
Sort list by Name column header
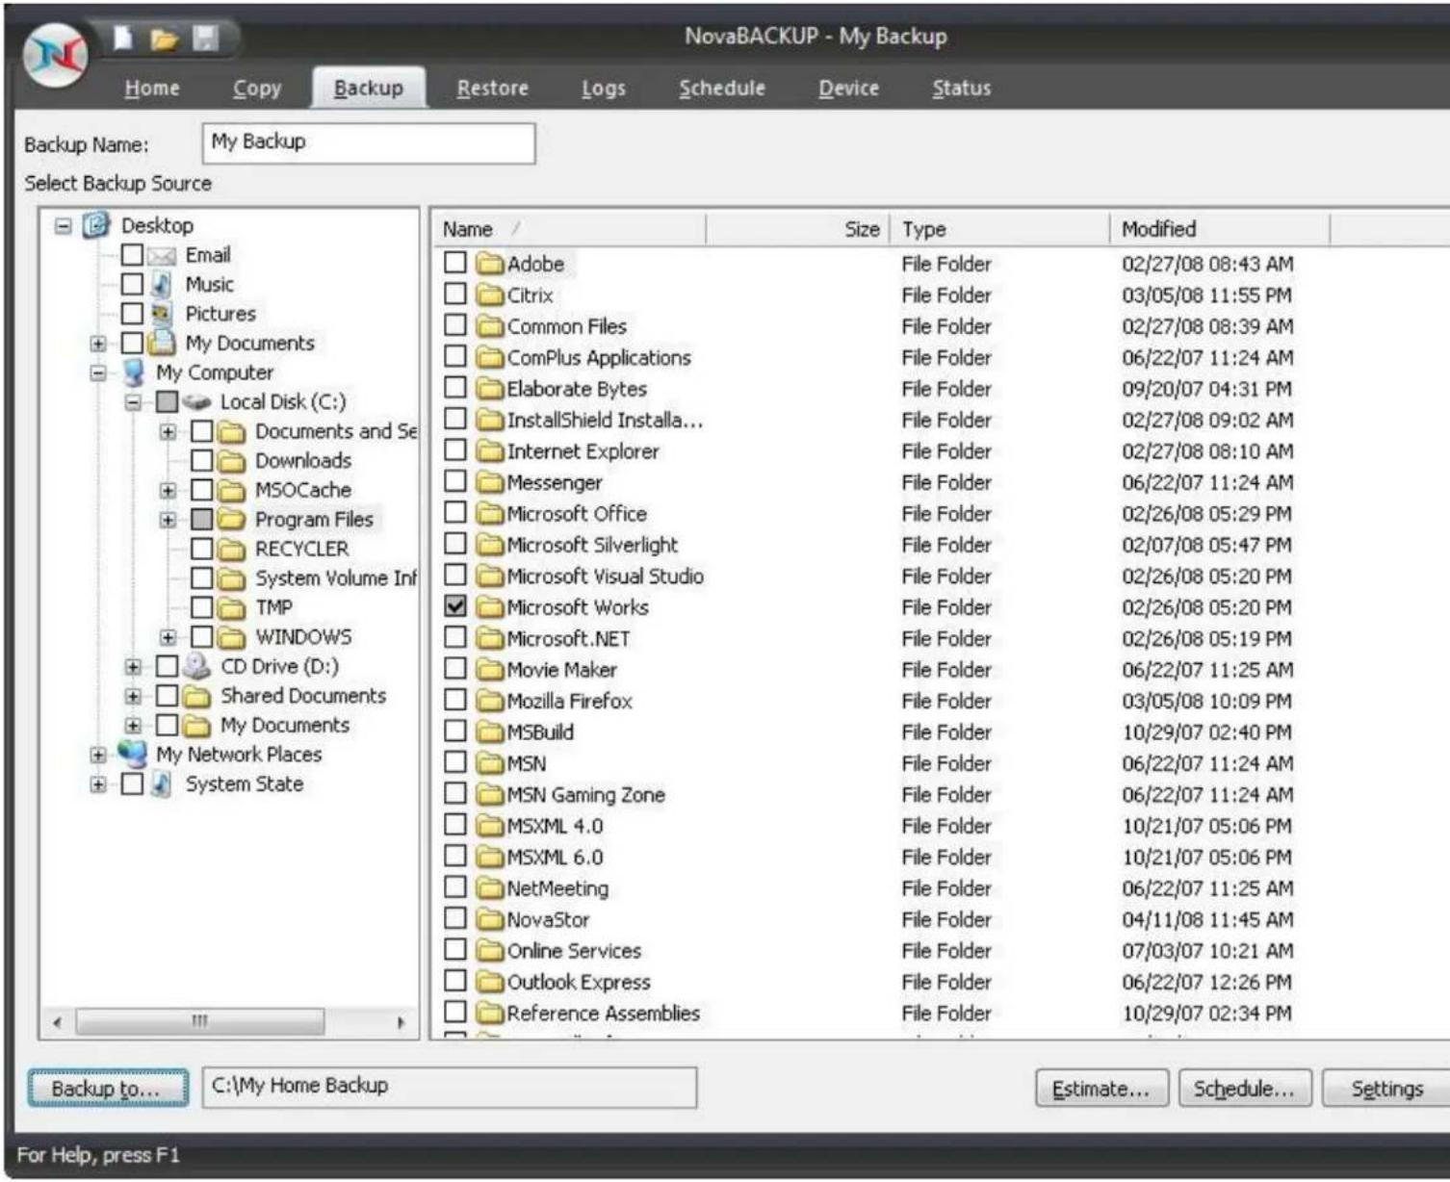[568, 229]
